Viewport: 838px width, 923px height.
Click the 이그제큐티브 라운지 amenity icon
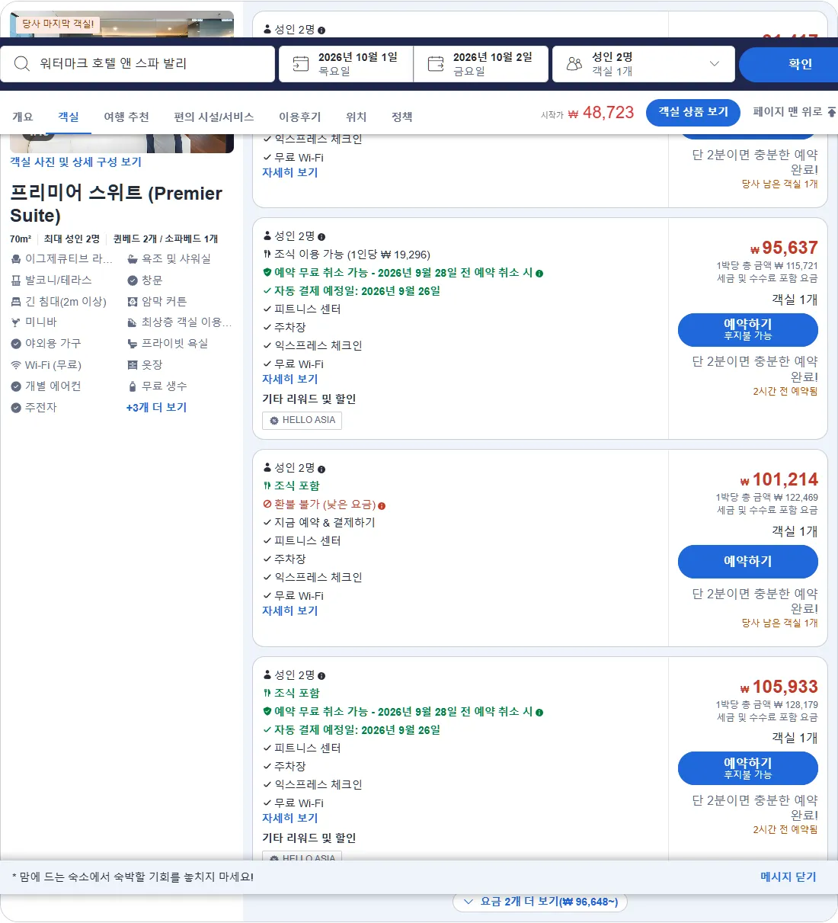[x=16, y=259]
